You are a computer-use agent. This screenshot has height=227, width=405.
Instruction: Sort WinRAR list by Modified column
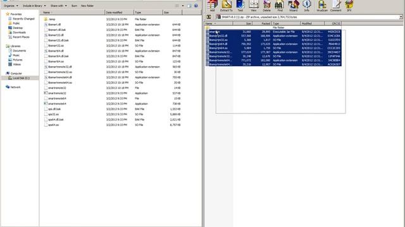[312, 23]
